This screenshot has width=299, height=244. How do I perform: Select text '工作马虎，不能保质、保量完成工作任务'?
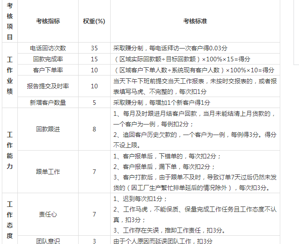178,209
